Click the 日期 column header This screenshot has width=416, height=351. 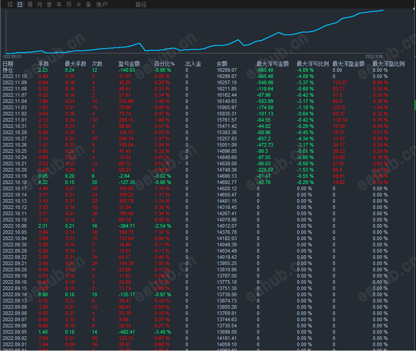coord(8,64)
